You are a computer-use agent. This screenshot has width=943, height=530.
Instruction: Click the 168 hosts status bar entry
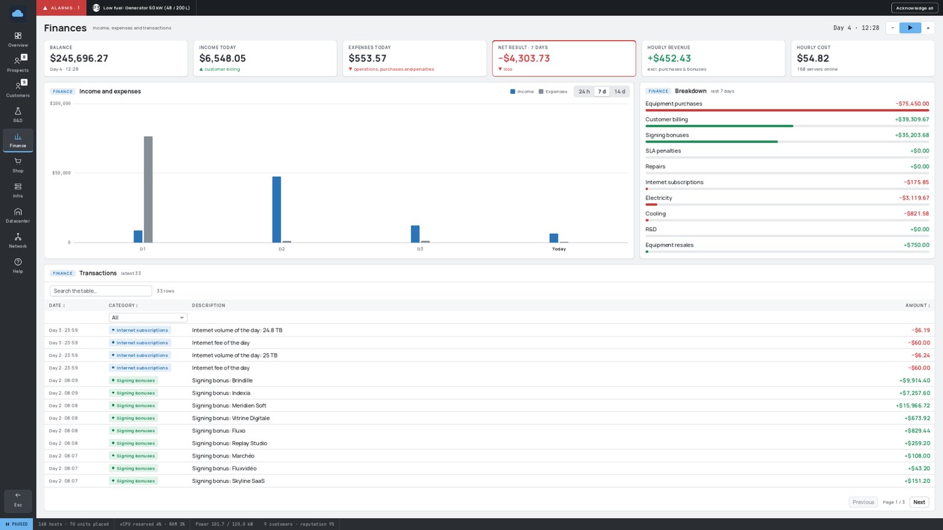point(74,524)
